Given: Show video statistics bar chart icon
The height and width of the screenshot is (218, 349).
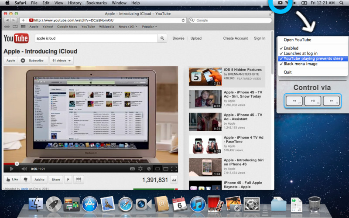Looking at the screenshot, I should click(x=174, y=180).
